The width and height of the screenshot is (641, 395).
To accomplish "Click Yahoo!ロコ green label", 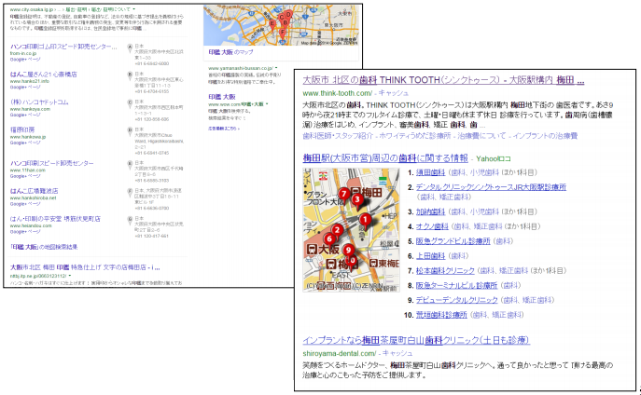I will pos(494,158).
